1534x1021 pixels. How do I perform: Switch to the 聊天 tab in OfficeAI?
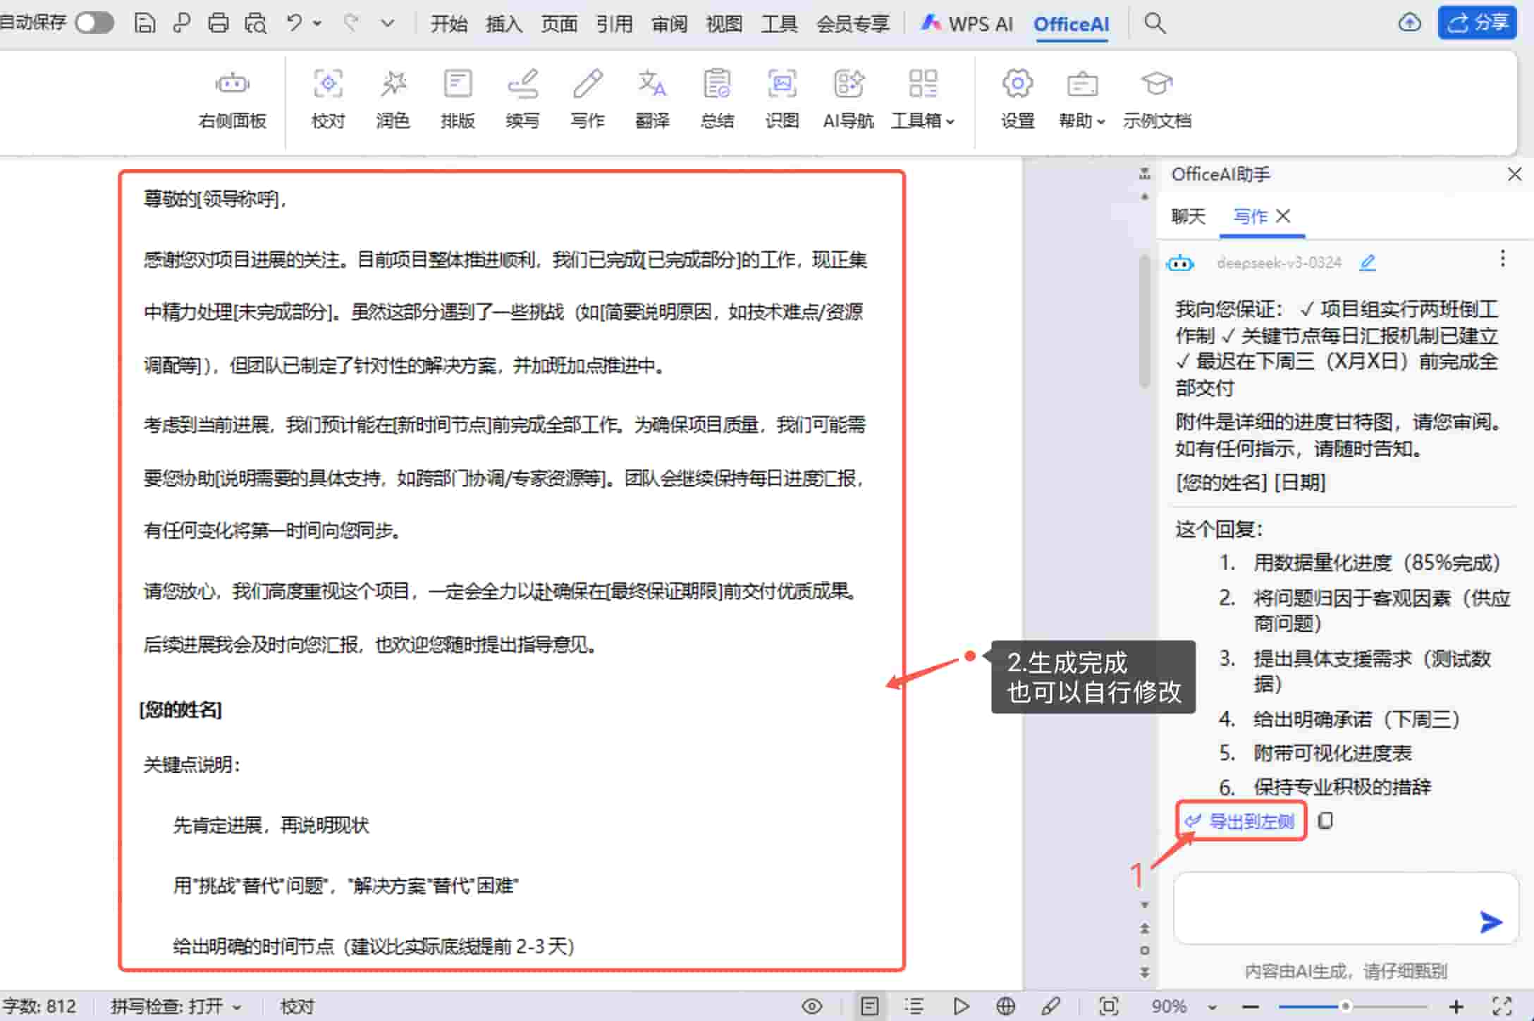1189,217
